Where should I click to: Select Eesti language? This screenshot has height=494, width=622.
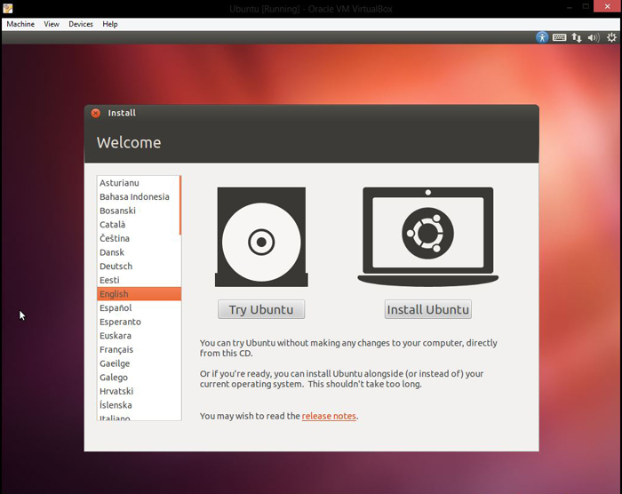pyautogui.click(x=138, y=280)
